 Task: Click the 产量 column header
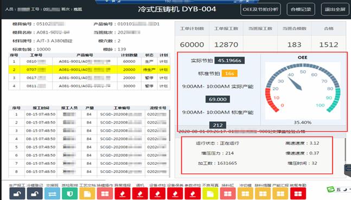[90, 108]
